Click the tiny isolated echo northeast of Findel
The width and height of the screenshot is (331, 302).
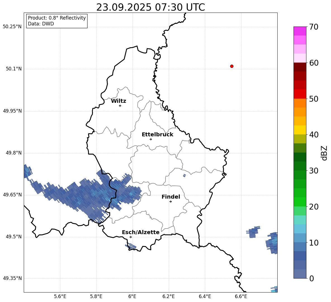pos(185,175)
